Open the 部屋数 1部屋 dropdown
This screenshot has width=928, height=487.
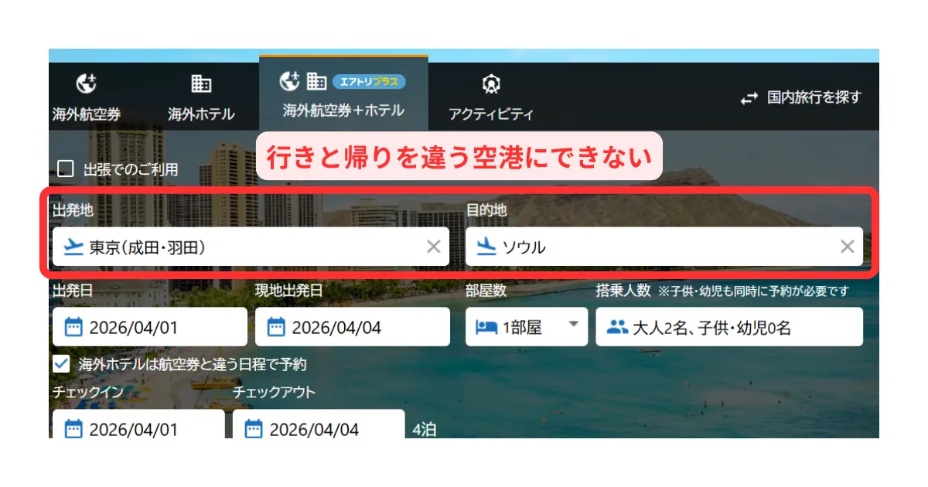(526, 327)
